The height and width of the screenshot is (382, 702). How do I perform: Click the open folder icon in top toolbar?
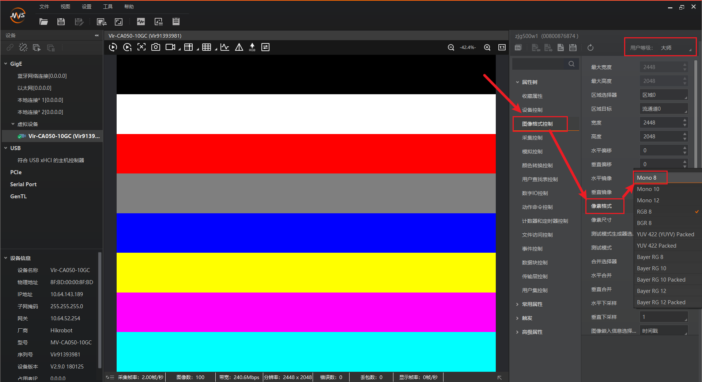(44, 22)
